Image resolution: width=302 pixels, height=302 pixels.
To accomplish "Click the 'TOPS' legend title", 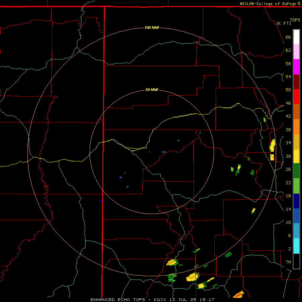I will point(295,20).
